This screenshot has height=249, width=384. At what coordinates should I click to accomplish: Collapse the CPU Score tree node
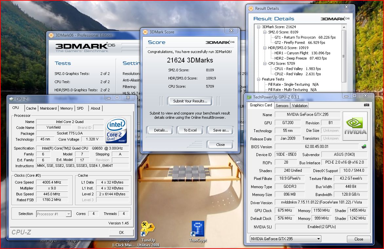pos(265,63)
